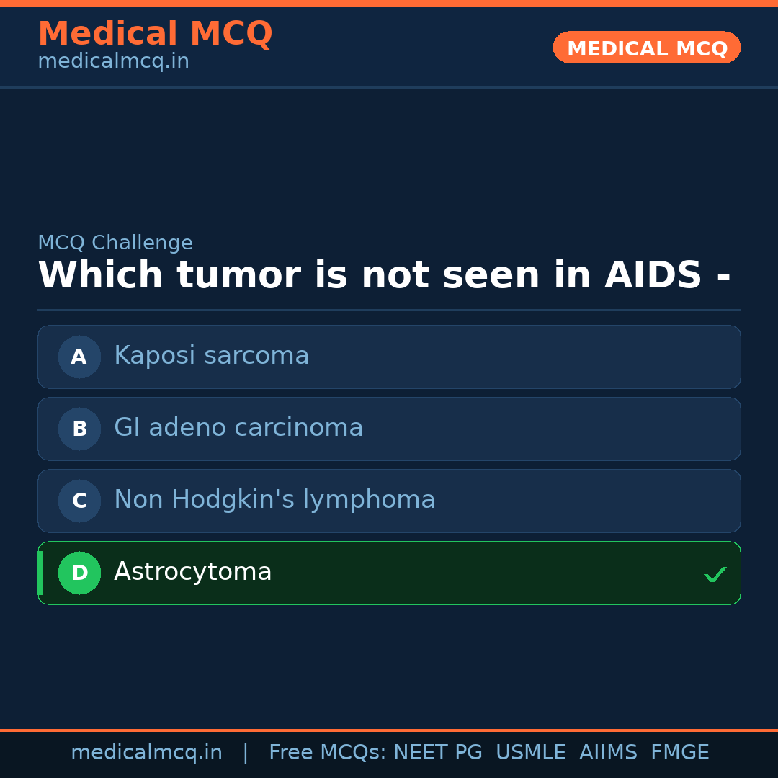This screenshot has width=778, height=778.
Task: Click the Free MCQs label in footer
Action: point(328,753)
